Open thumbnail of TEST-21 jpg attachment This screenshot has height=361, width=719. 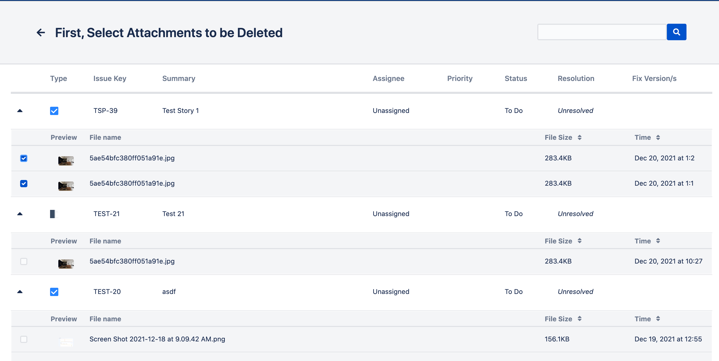(x=66, y=264)
